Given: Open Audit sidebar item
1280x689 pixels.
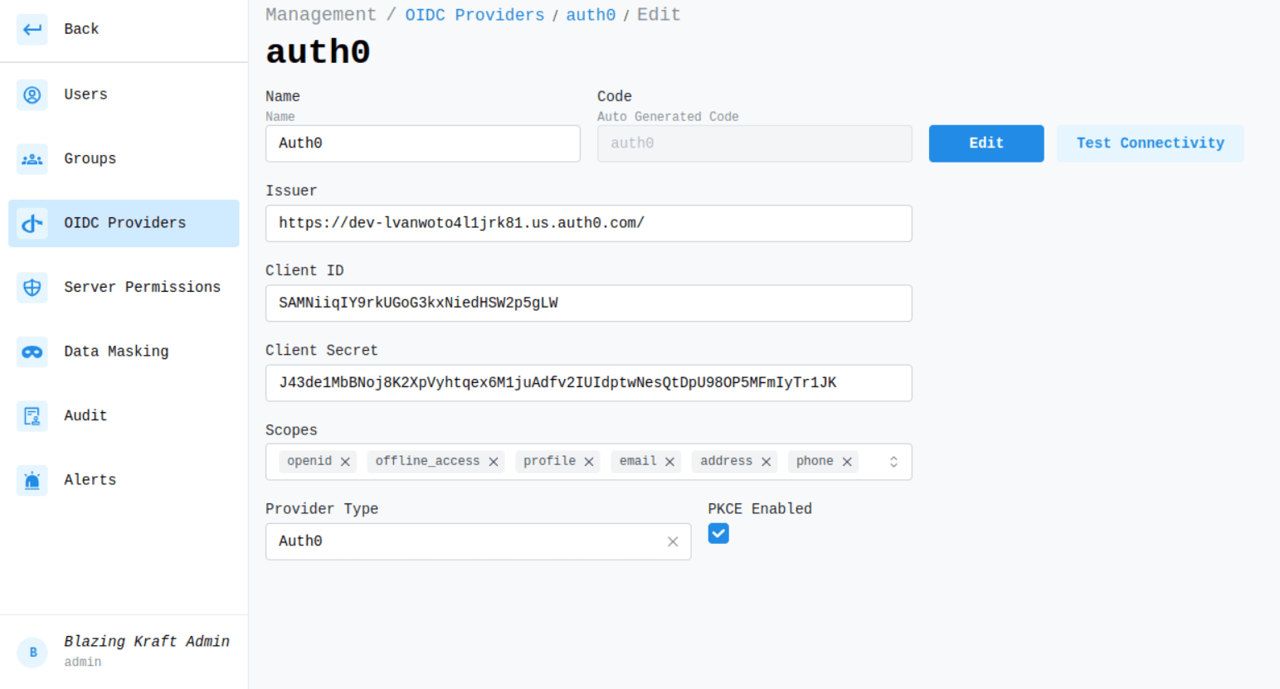Looking at the screenshot, I should click(124, 415).
